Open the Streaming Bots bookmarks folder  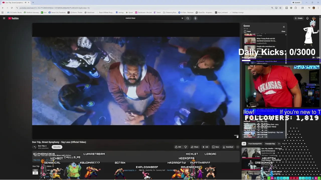[x=170, y=12]
